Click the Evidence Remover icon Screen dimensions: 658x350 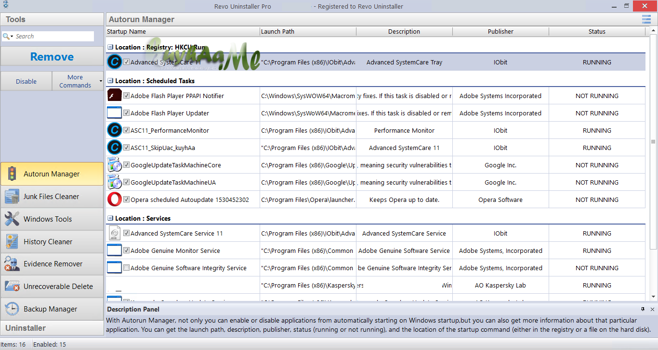pos(12,264)
